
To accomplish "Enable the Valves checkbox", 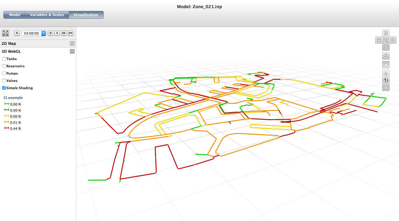I will [4, 81].
